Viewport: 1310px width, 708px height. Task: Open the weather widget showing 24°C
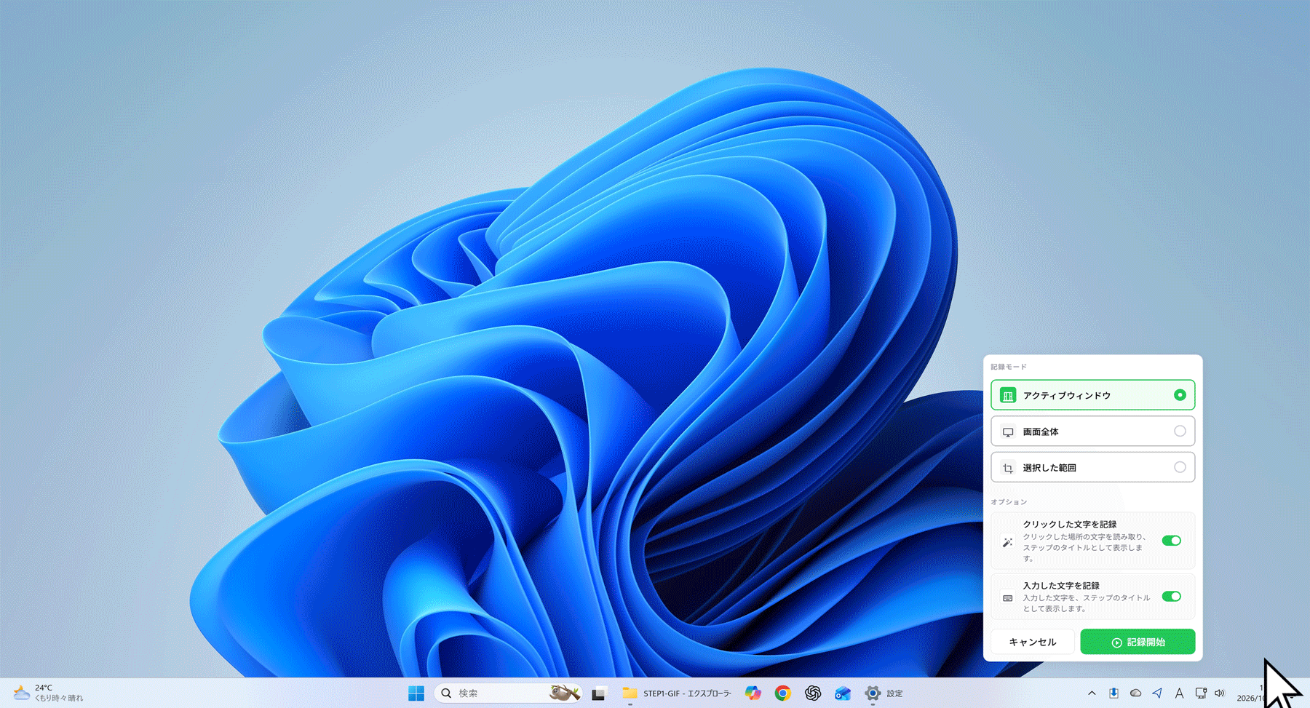pyautogui.click(x=49, y=693)
